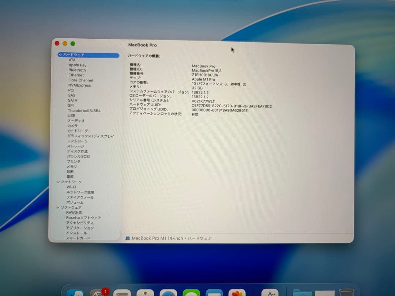Select プリンタ in the sidebar
This screenshot has width=395, height=296.
click(74, 162)
